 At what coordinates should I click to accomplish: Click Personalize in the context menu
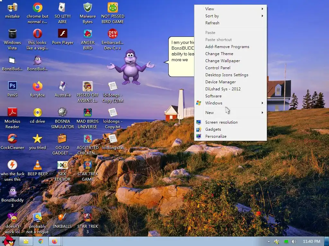(231, 136)
